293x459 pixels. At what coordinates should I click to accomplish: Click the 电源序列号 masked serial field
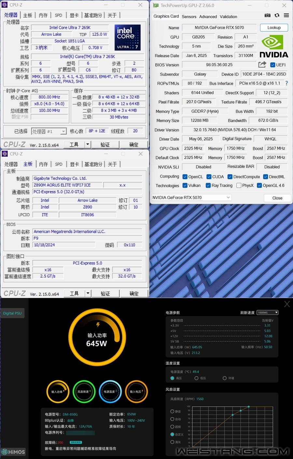click(80, 433)
